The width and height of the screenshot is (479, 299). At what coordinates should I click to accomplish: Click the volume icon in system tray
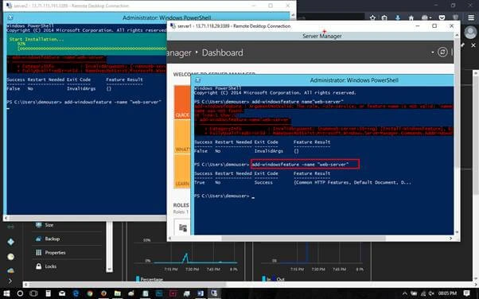431,293
